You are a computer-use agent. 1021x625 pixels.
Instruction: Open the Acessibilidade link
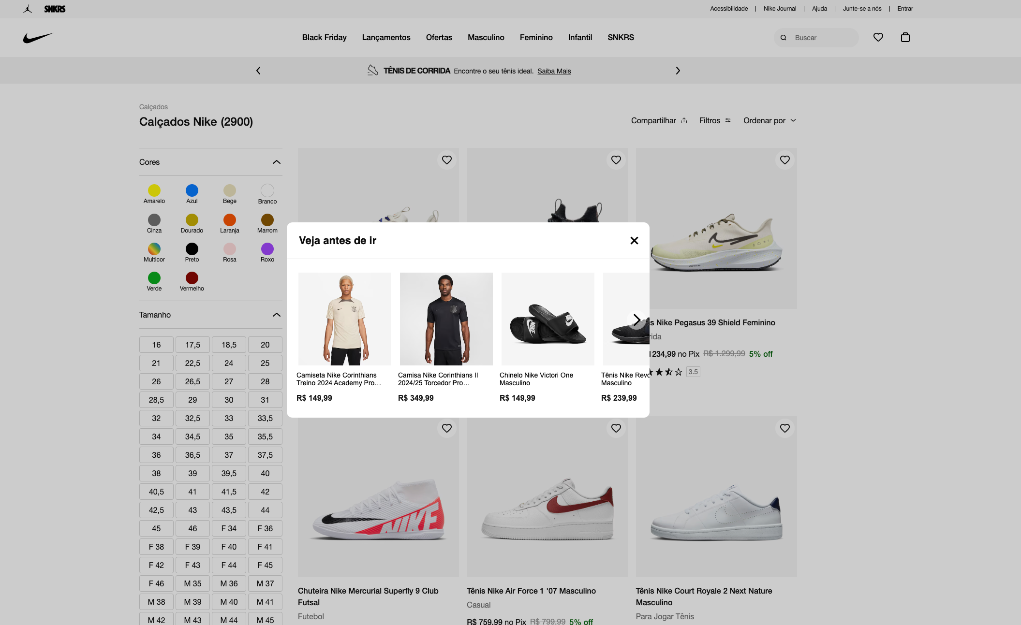729,9
